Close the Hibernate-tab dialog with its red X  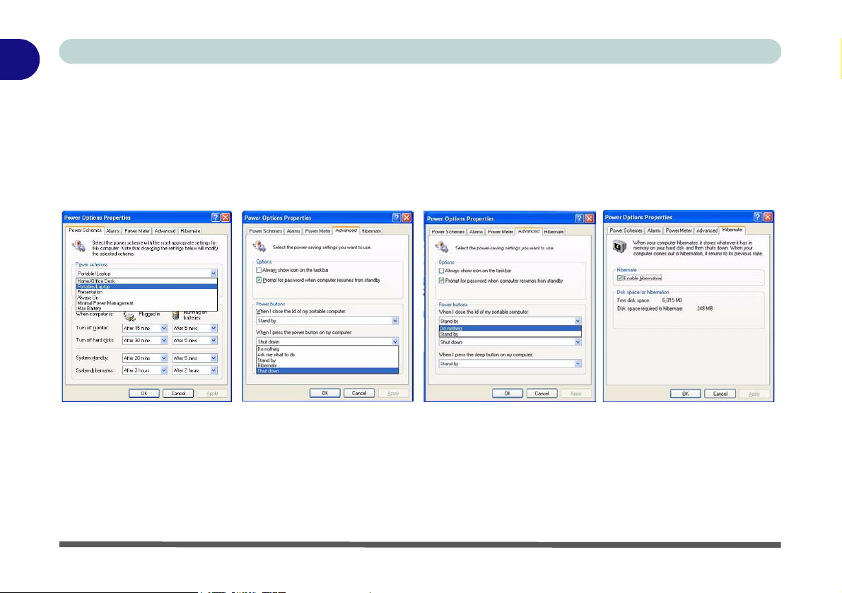(768, 217)
